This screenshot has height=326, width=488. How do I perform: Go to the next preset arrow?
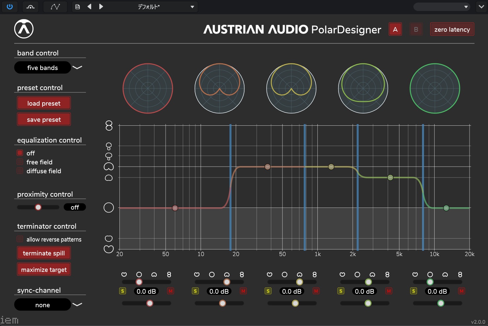pos(101,7)
